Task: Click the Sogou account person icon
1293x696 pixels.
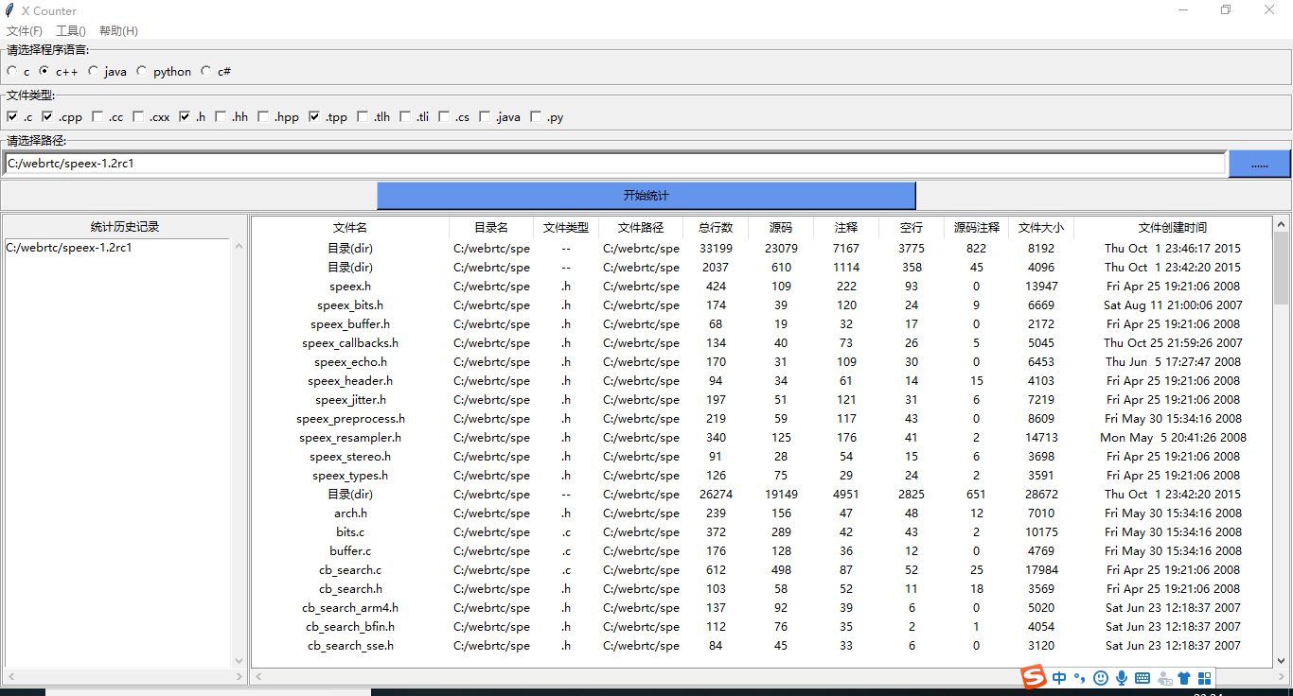Action: click(1162, 678)
